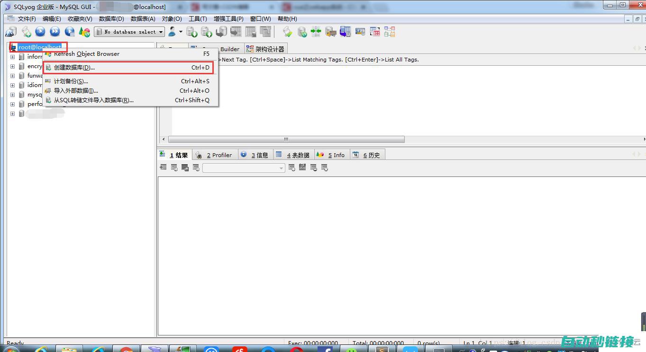Choose '从SQL转储文件导入数据库(R)...' menu entry
The image size is (646, 352).
coord(130,100)
